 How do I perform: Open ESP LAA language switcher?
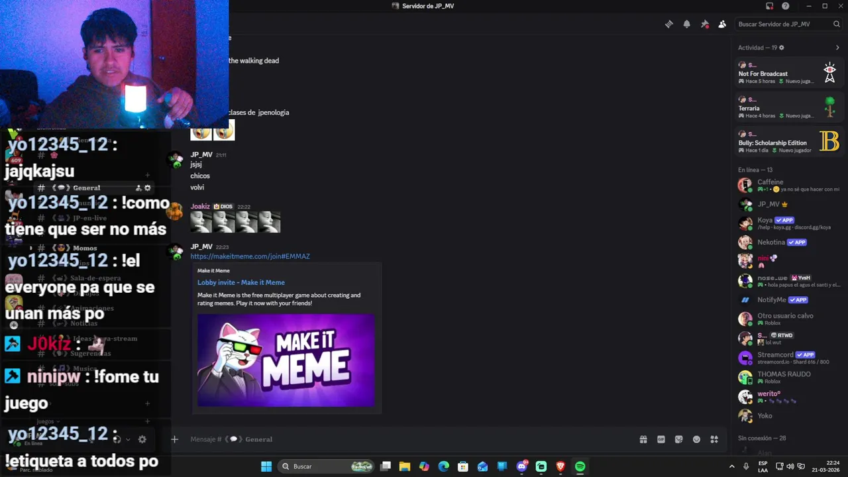[x=763, y=466]
